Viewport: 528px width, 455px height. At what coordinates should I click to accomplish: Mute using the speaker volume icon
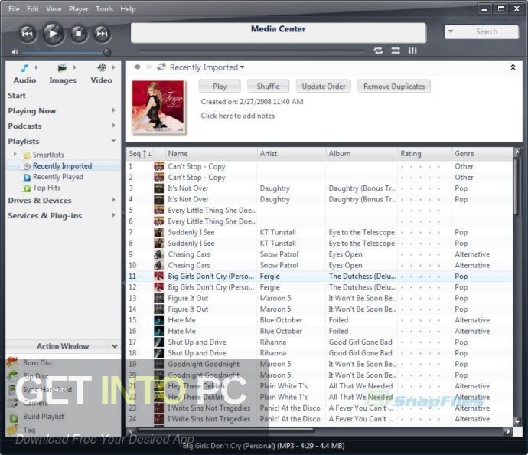click(15, 52)
